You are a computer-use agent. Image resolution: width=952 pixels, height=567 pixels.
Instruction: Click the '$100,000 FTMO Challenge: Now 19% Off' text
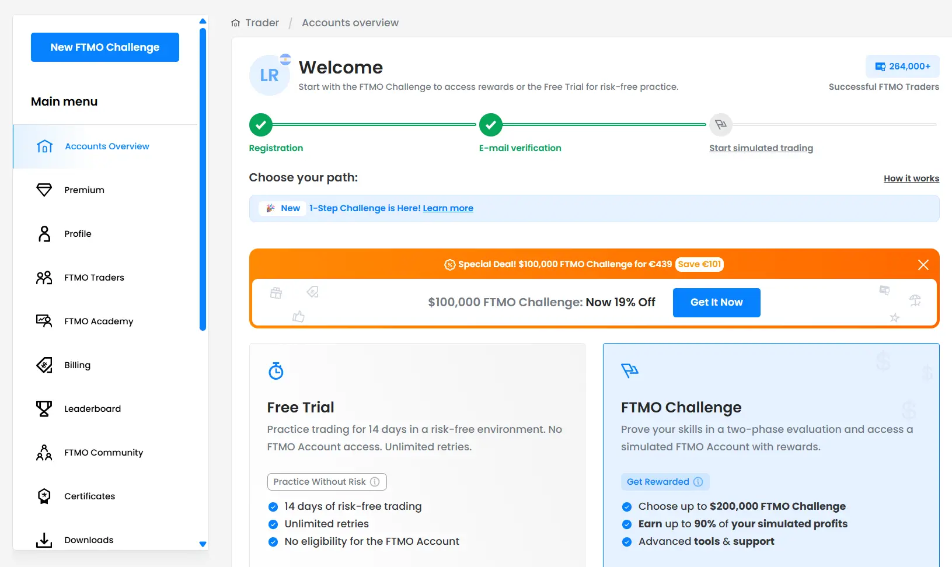tap(542, 302)
